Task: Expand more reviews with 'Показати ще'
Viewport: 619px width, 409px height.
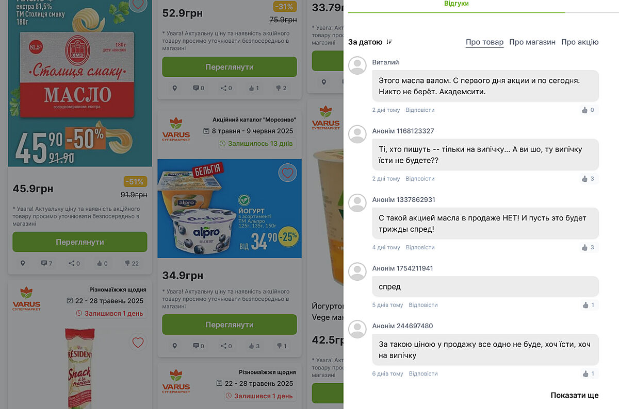Action: pyautogui.click(x=575, y=395)
